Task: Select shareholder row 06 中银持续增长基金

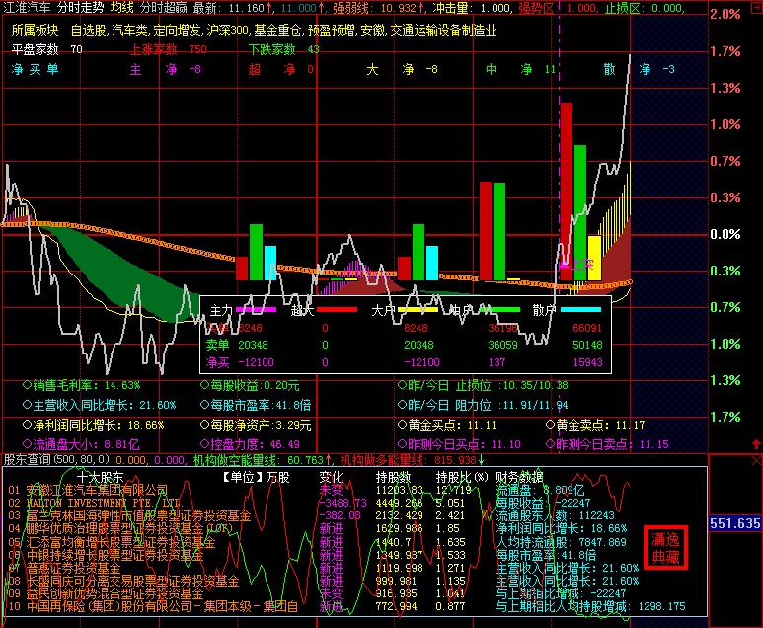Action: pyautogui.click(x=106, y=555)
